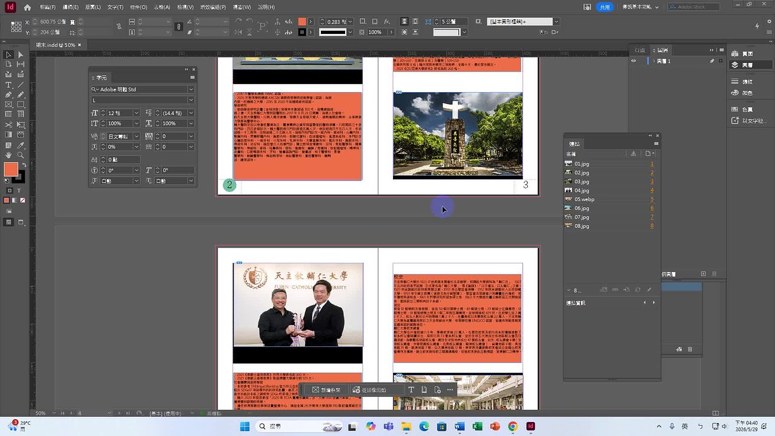Click the blue 共用 share button
This screenshot has width=775, height=436.
click(604, 7)
